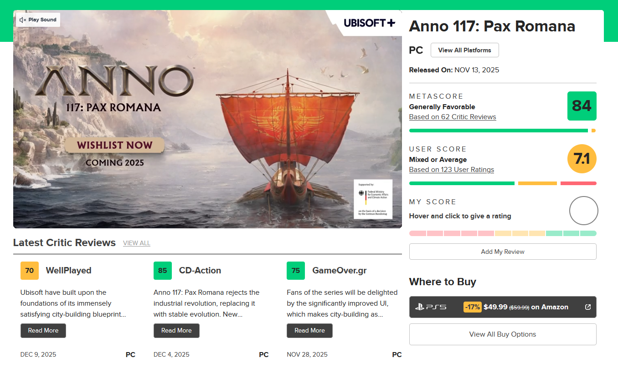
Task: Expand View All Buy Options
Action: pos(503,334)
